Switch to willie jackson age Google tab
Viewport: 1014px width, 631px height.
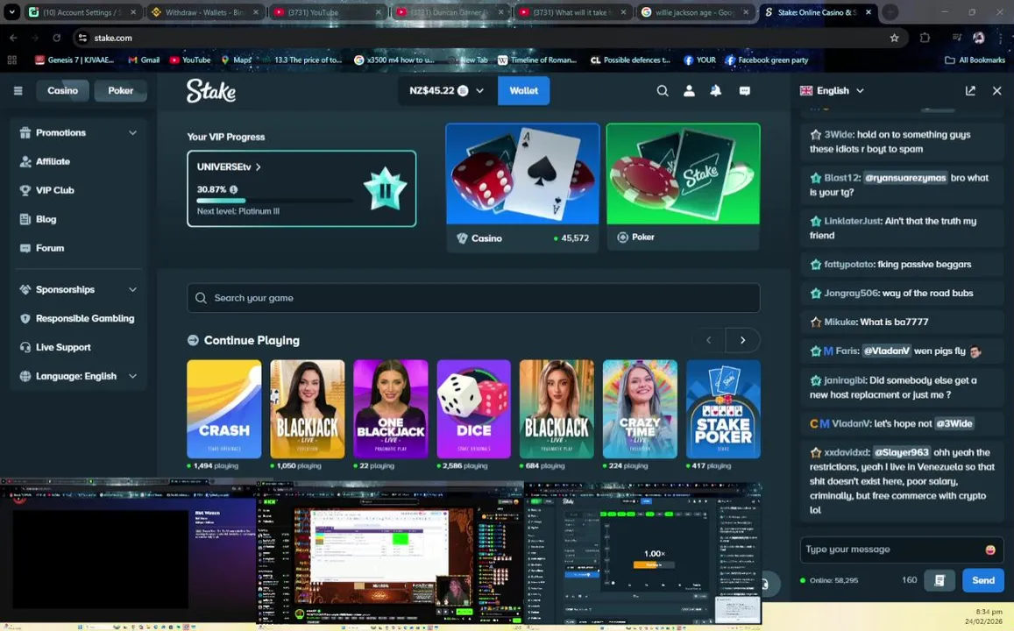[x=696, y=12]
